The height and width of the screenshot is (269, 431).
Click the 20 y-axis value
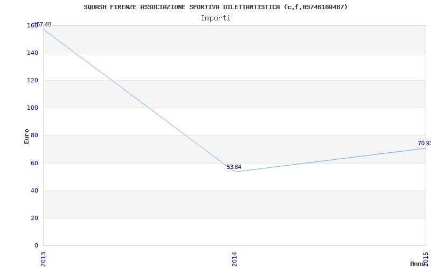34,218
